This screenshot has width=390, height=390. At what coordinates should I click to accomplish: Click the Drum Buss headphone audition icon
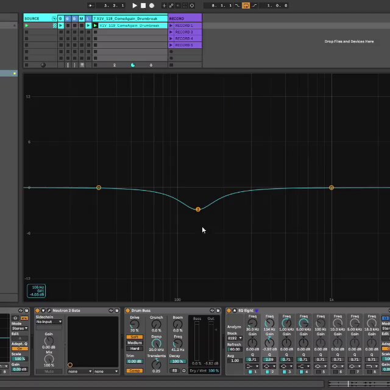184,370
